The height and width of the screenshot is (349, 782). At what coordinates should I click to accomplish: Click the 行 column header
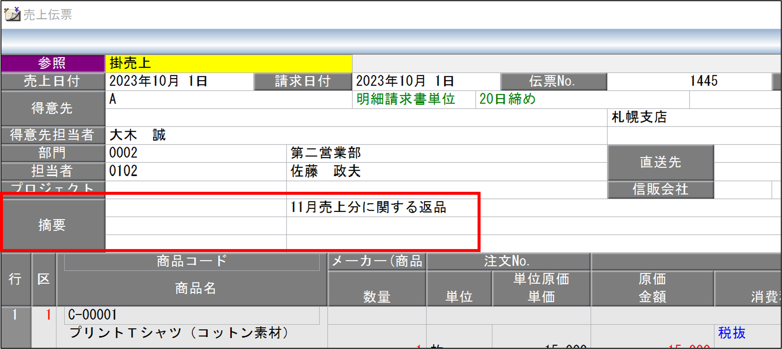pyautogui.click(x=16, y=279)
